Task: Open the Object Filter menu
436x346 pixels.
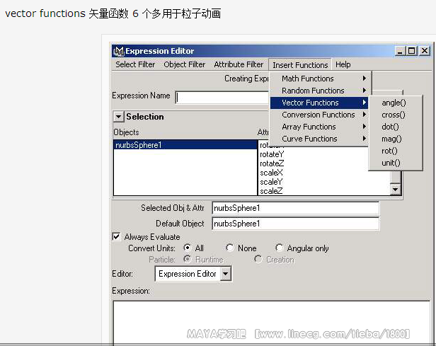Action: coord(184,64)
